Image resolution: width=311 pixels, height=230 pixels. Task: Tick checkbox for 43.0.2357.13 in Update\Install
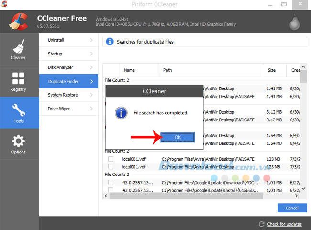tap(111, 190)
